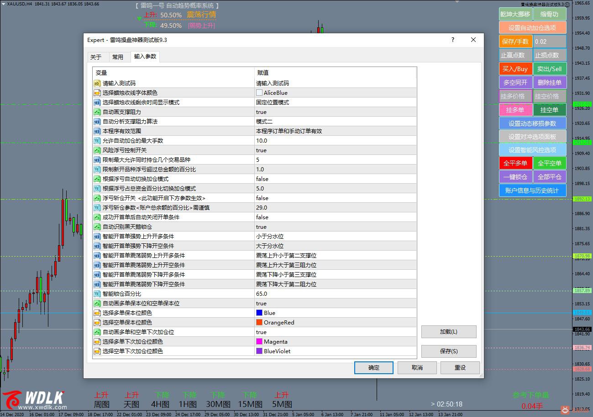This screenshot has height=417, width=593.
Task: Confirm with the 确定 button
Action: tap(374, 368)
